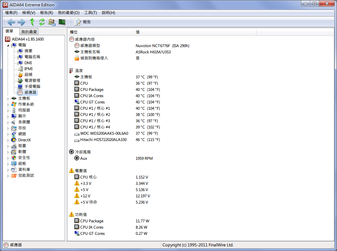The width and height of the screenshot is (337, 251).
Task: Click the 組態 config icon in tree
Action: (14, 164)
